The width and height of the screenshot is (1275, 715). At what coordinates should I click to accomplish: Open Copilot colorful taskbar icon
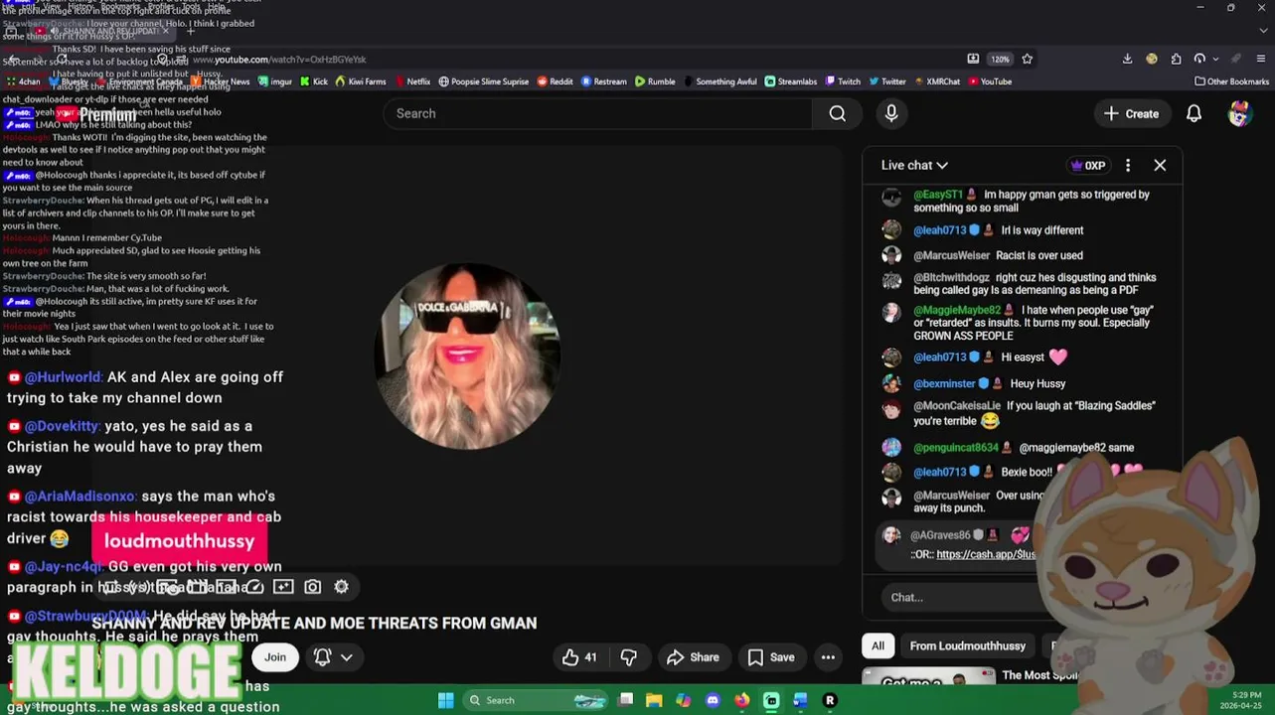click(x=683, y=700)
